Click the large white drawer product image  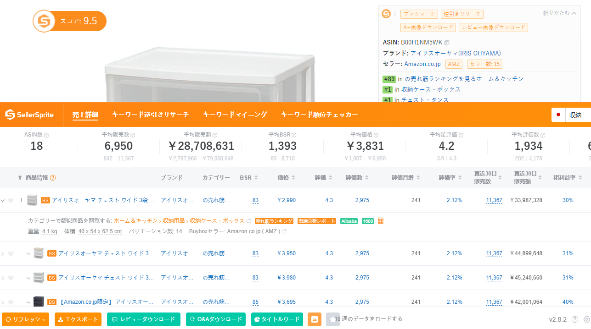pos(209,73)
